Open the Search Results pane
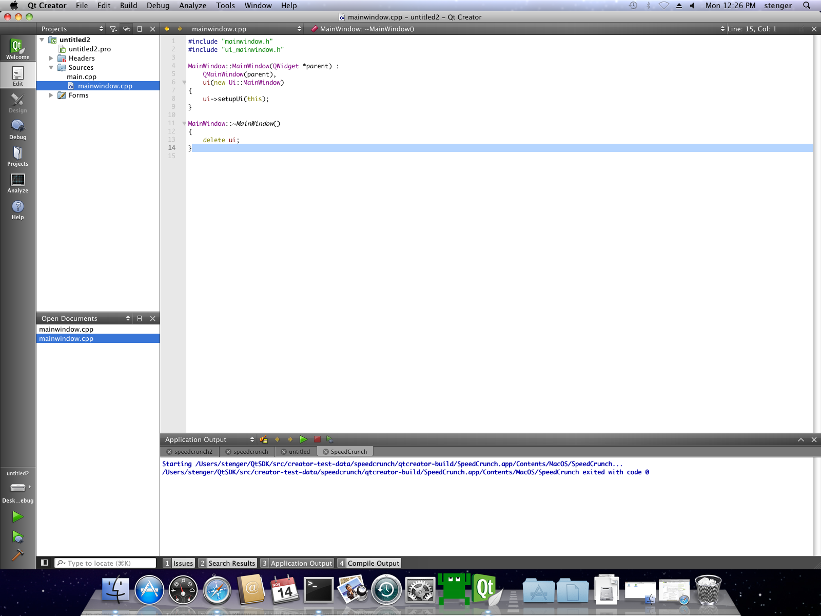Screen dimensions: 821x616 coord(227,563)
